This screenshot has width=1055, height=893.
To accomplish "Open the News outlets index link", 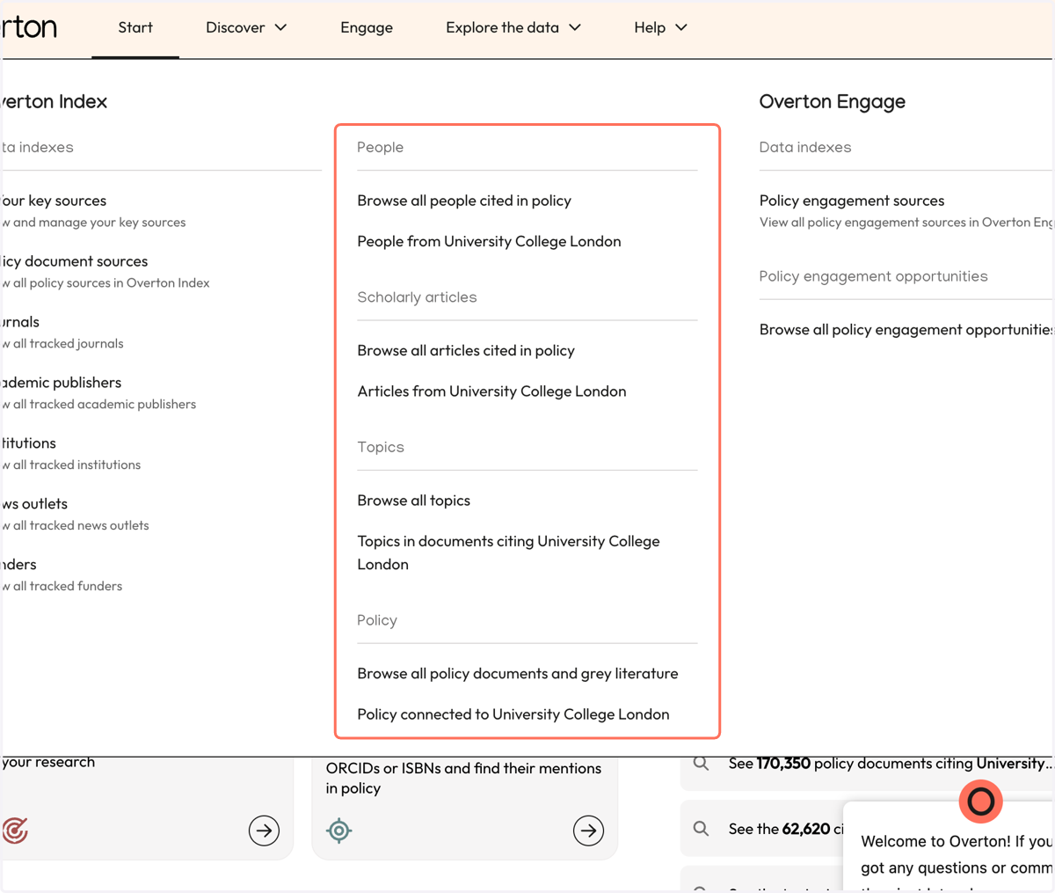I will (35, 504).
